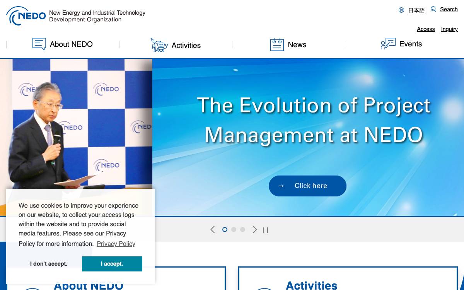Viewport: 464px width, 290px height.
Task: Pause the carousel slideshow
Action: click(265, 230)
